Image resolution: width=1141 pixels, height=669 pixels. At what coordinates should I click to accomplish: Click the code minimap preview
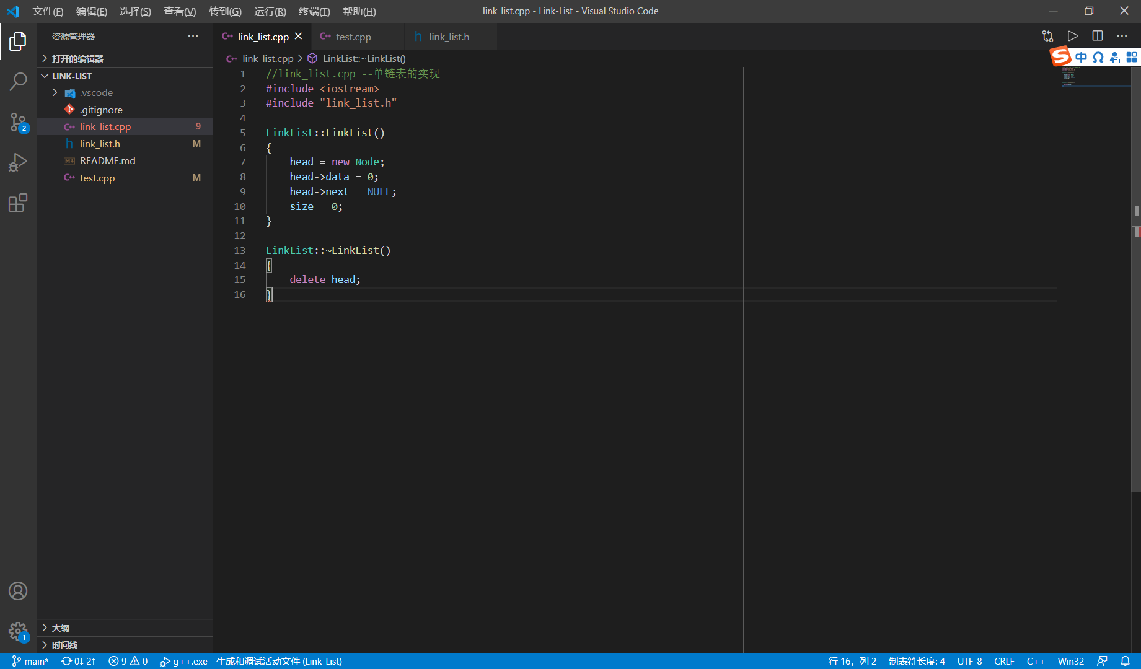coord(1095,76)
